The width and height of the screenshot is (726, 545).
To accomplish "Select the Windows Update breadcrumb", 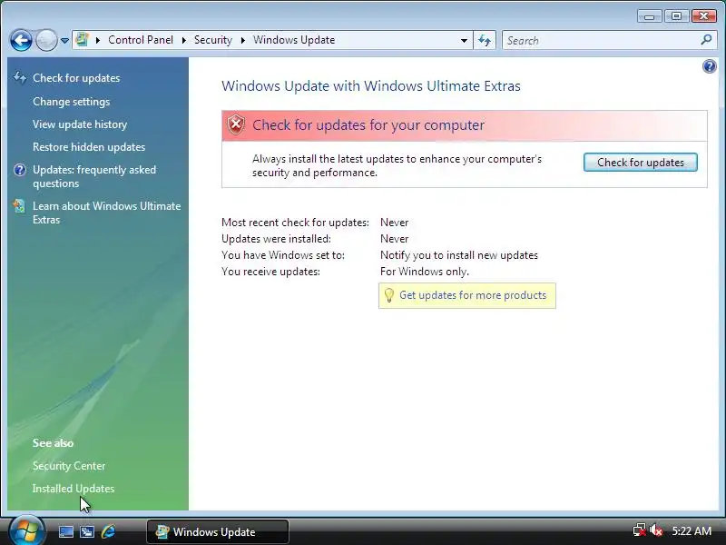I will [294, 40].
